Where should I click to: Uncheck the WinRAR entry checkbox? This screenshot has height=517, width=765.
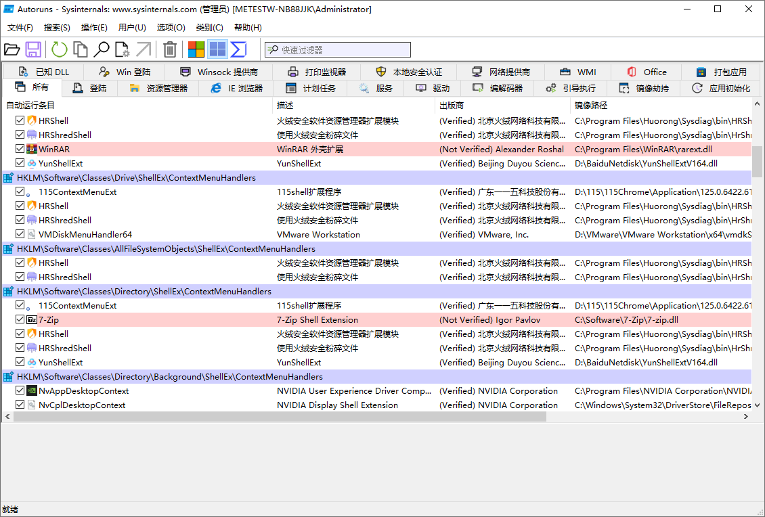(20, 149)
